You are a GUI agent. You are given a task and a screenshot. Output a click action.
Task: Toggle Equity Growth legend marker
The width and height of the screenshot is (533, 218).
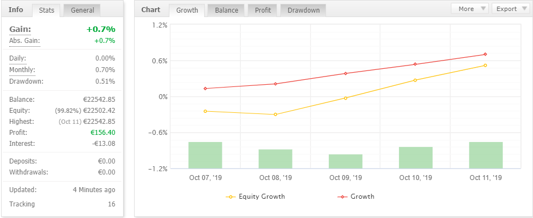point(231,197)
